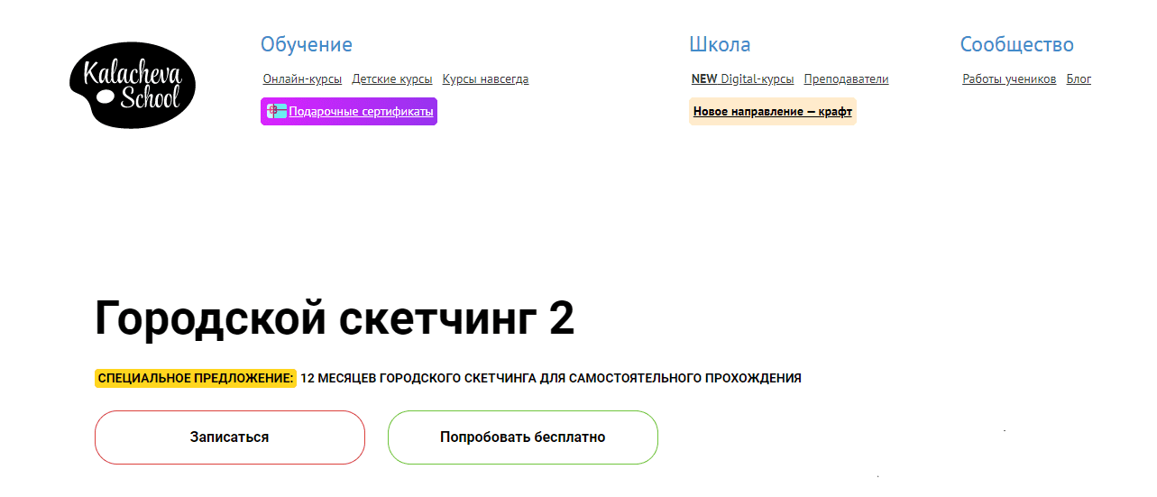Select the Курсы навсегда link
The width and height of the screenshot is (1157, 497).
[485, 79]
